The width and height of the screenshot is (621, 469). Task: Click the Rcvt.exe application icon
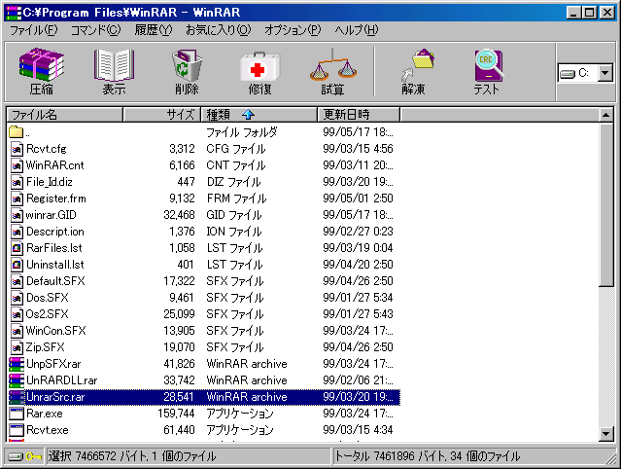click(x=17, y=430)
